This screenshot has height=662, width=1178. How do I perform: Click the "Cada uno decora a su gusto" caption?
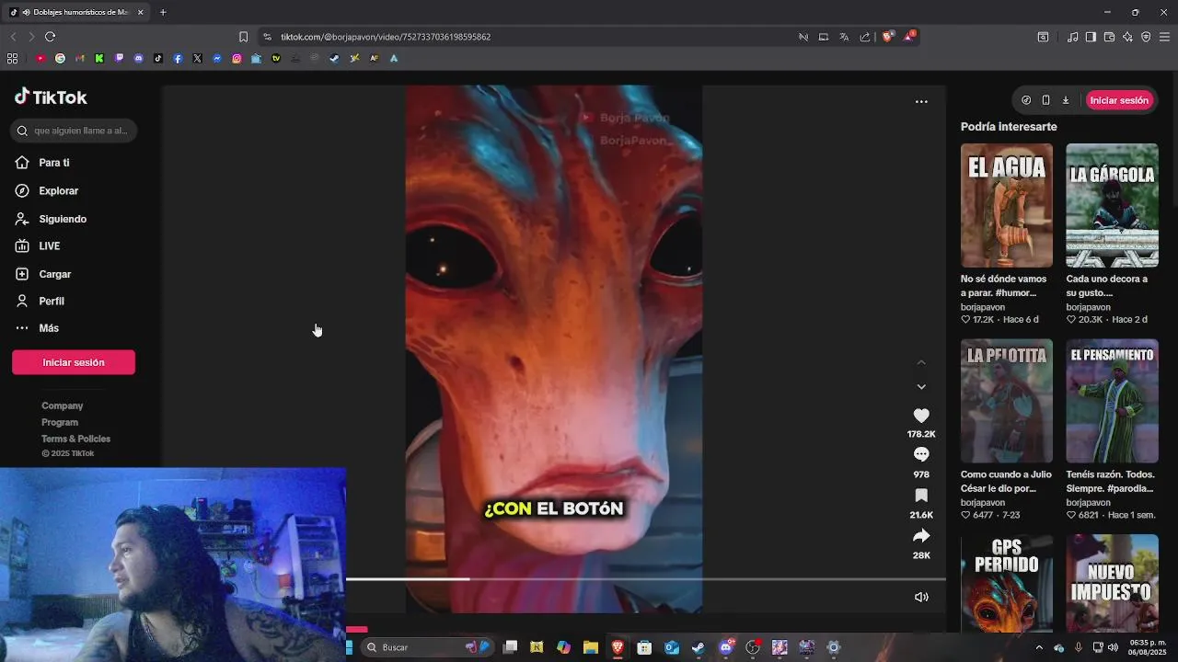coord(1107,286)
